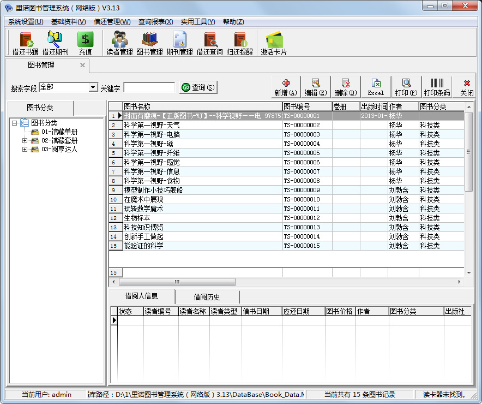482x404 pixels.
Task: Open the 查询报表(X) menu
Action: (x=155, y=22)
